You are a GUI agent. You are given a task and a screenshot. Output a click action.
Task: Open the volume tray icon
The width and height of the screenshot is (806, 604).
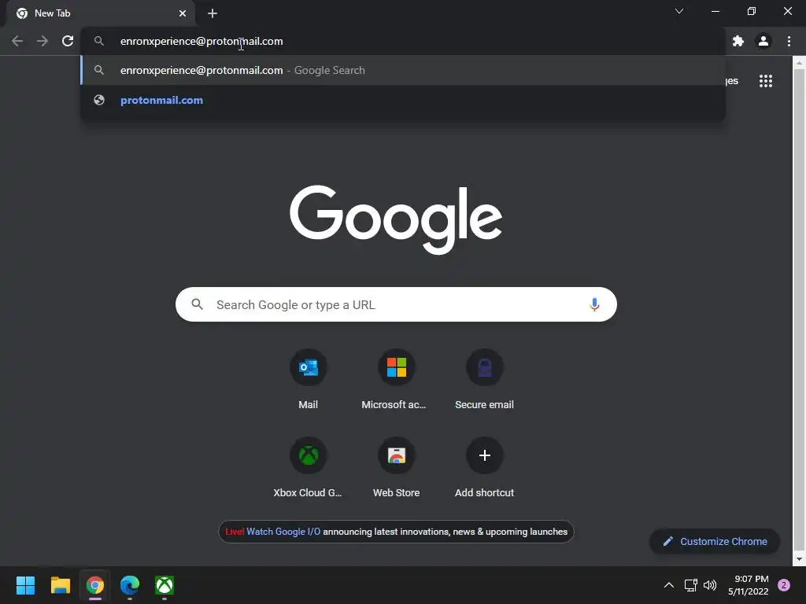pos(710,585)
